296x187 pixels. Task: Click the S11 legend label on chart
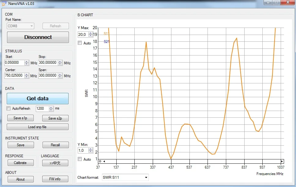point(106,34)
